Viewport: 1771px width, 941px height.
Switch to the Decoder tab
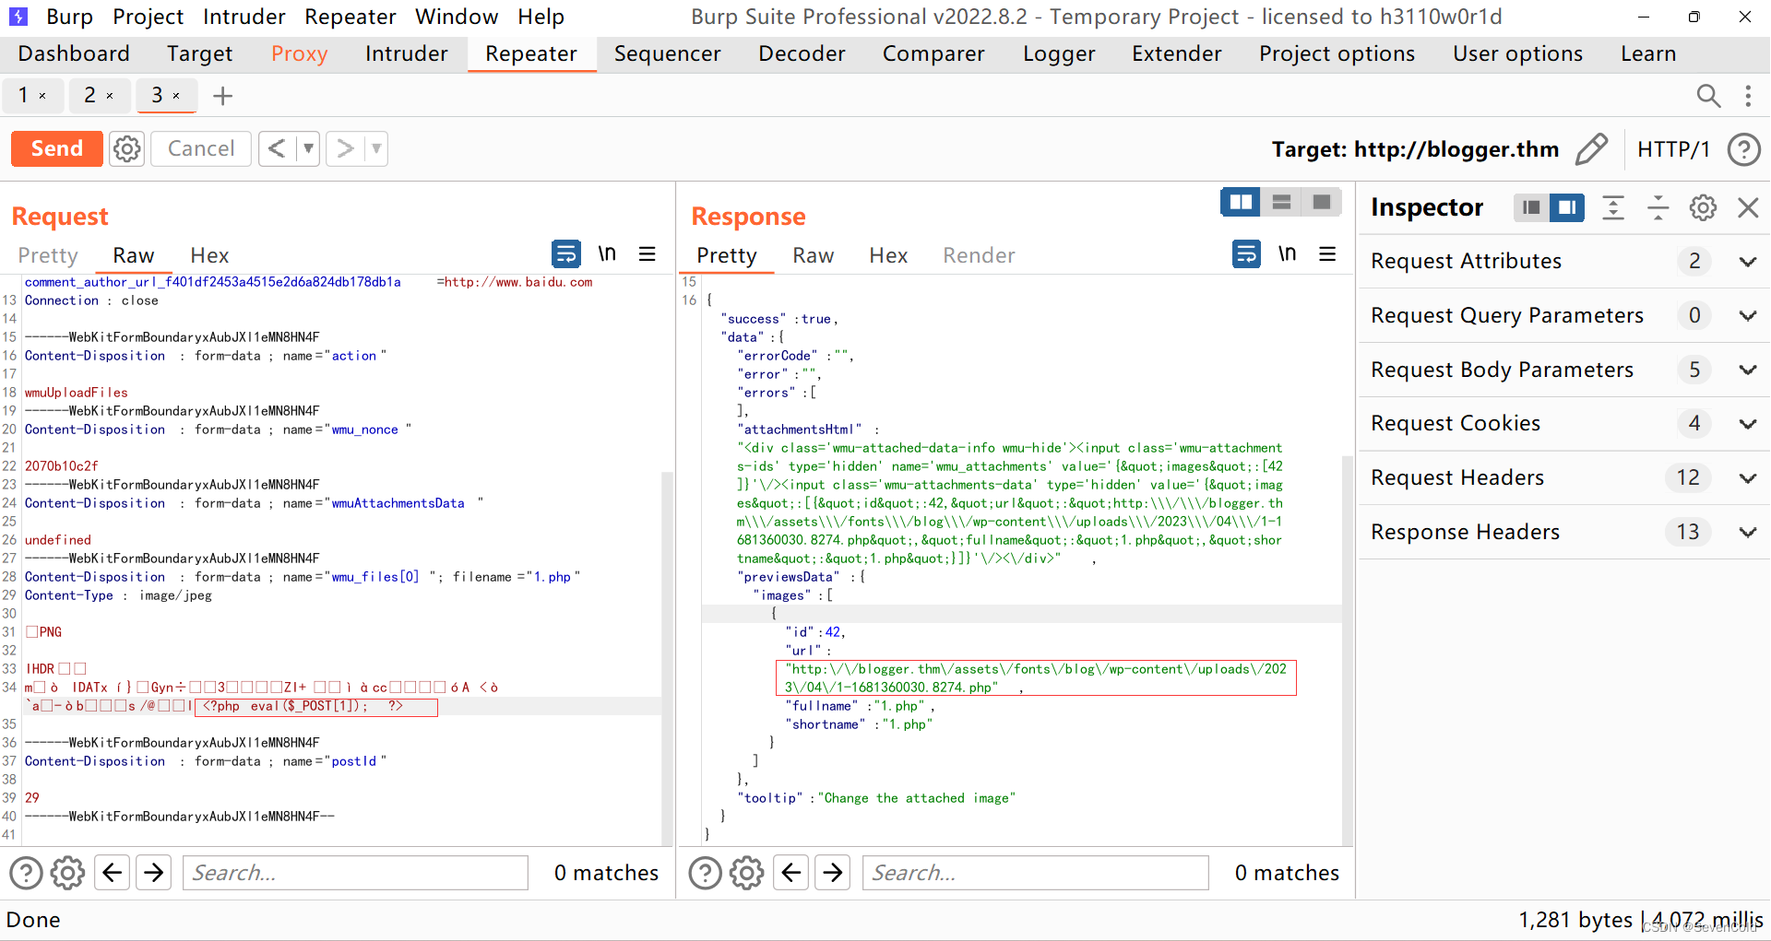tap(802, 53)
